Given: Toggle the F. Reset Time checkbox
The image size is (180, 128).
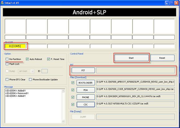Looking at the screenshot, I should click(48, 59).
